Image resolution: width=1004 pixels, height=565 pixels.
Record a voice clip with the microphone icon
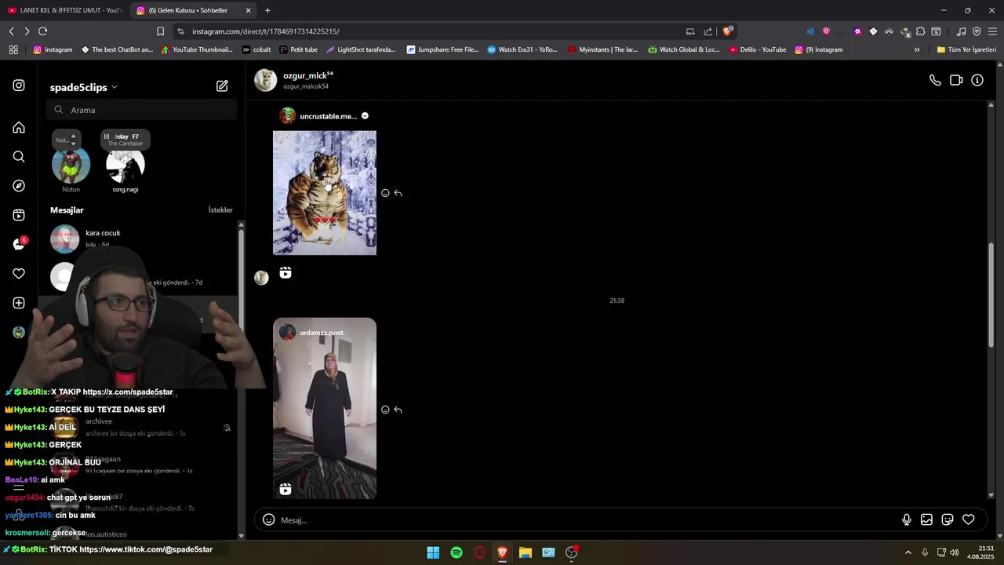coord(906,519)
